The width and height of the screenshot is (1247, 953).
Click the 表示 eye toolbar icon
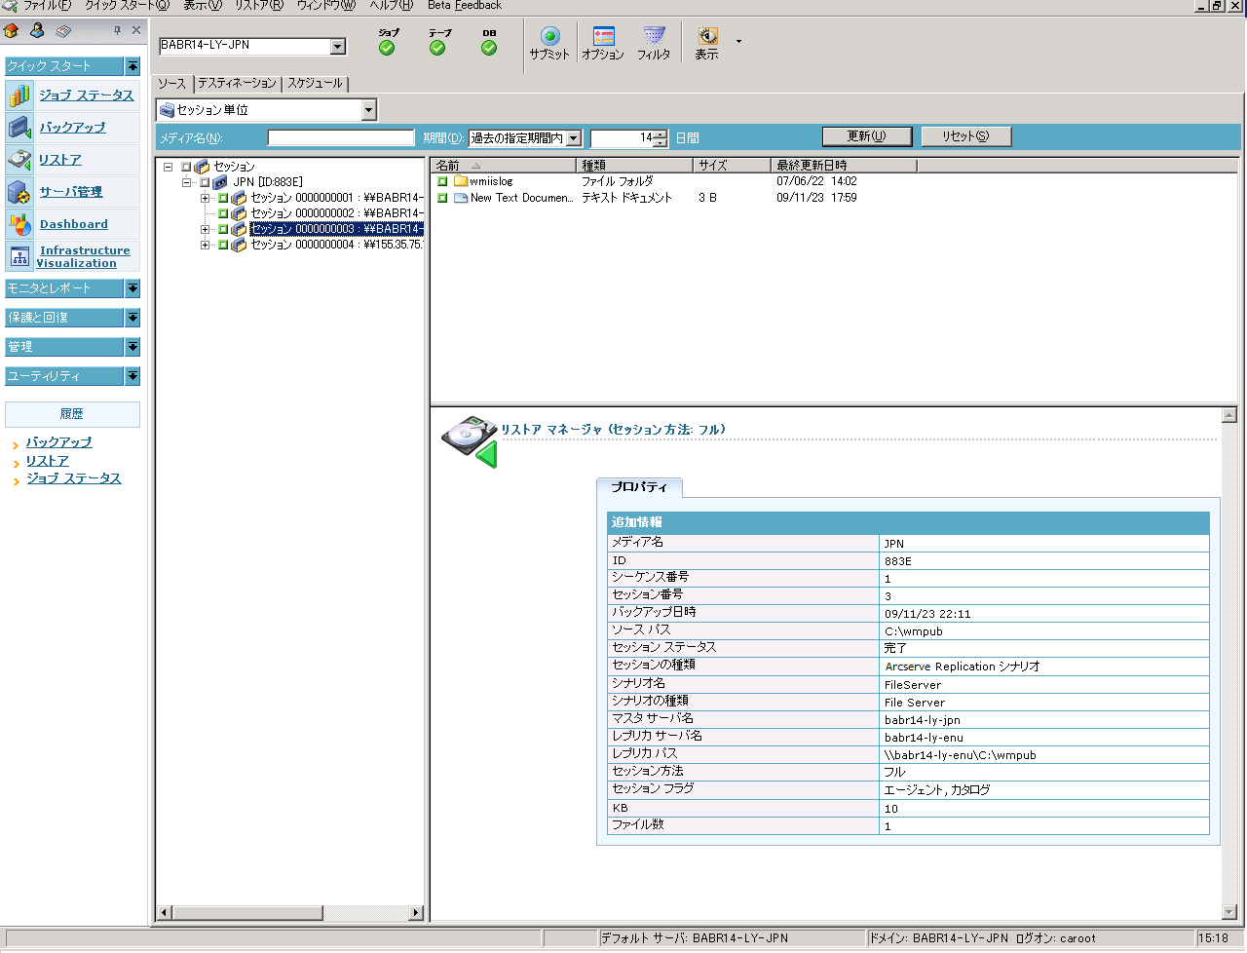pos(707,37)
